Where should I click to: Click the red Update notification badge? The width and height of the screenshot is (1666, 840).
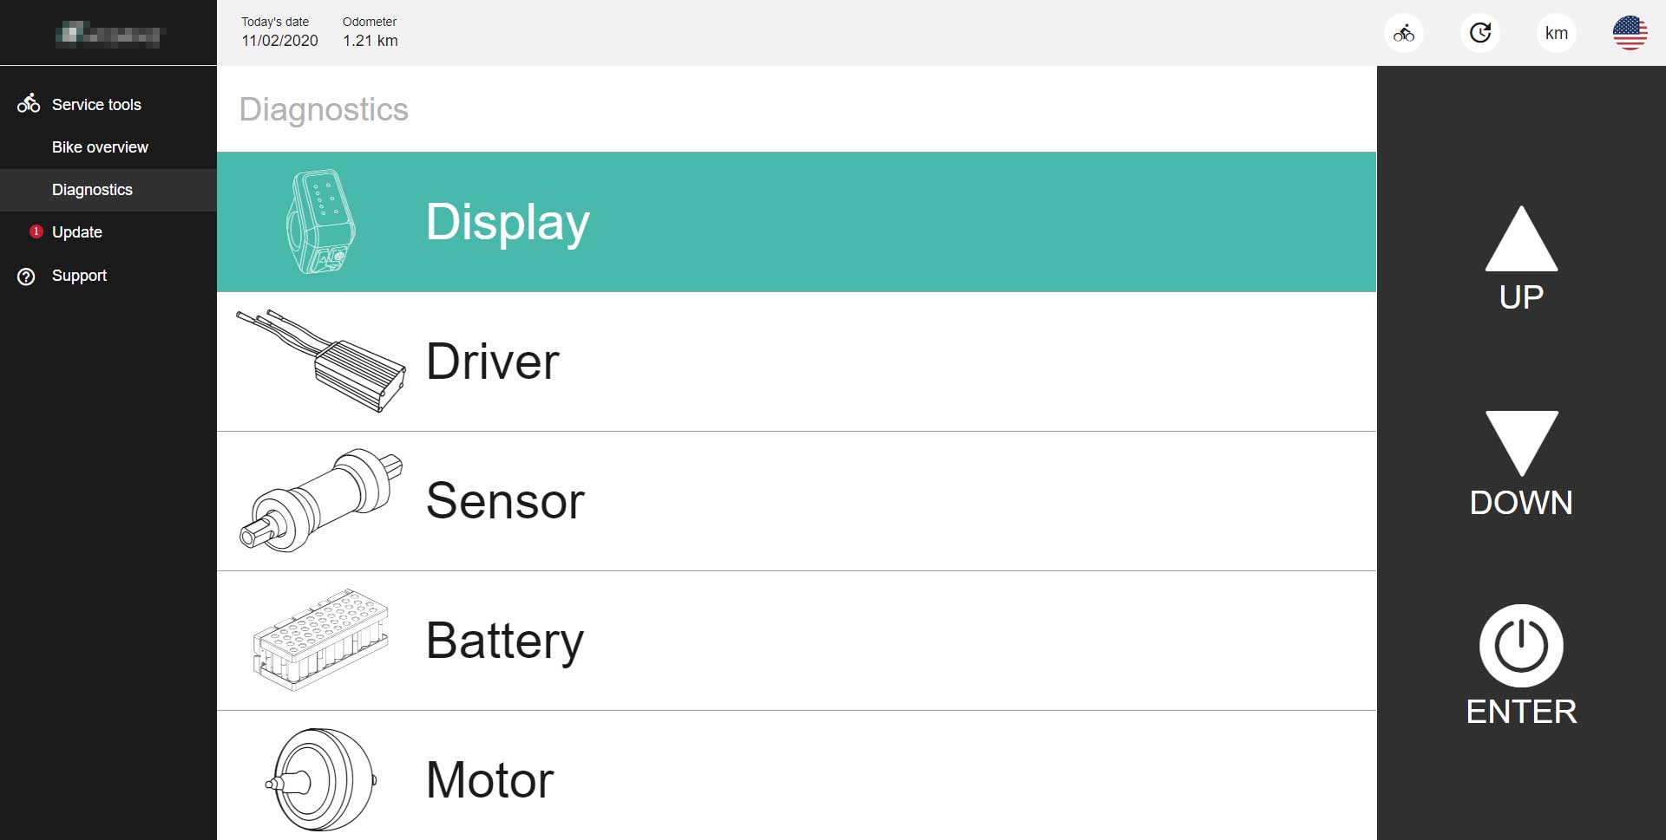(x=36, y=231)
